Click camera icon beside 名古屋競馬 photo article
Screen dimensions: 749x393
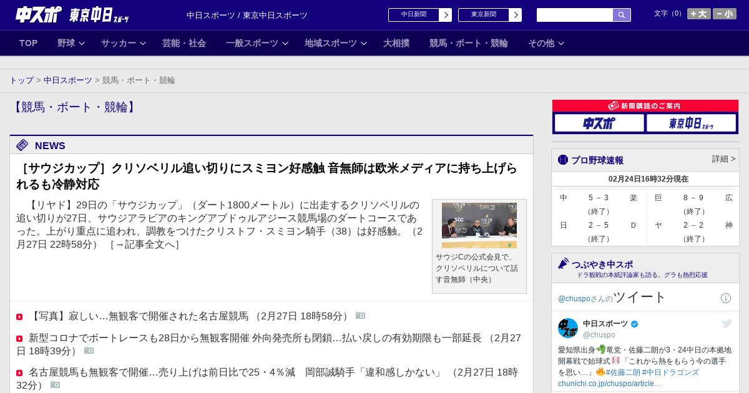click(360, 316)
